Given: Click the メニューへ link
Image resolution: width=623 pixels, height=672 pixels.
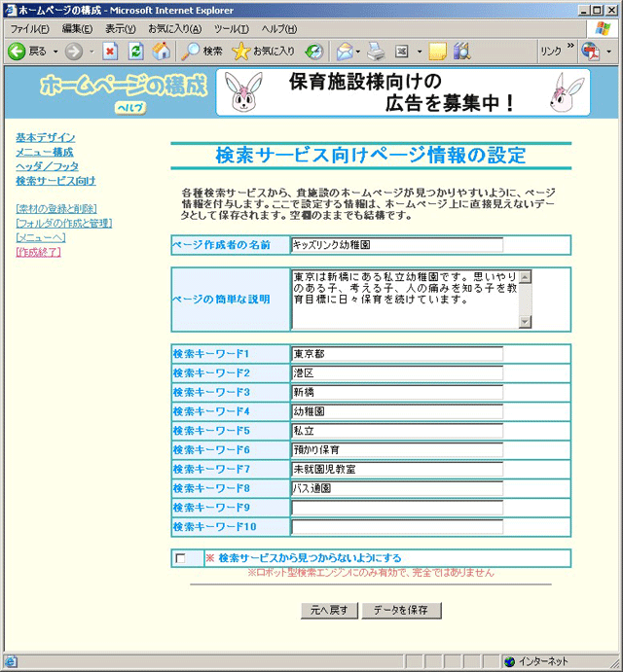Looking at the screenshot, I should 41,237.
